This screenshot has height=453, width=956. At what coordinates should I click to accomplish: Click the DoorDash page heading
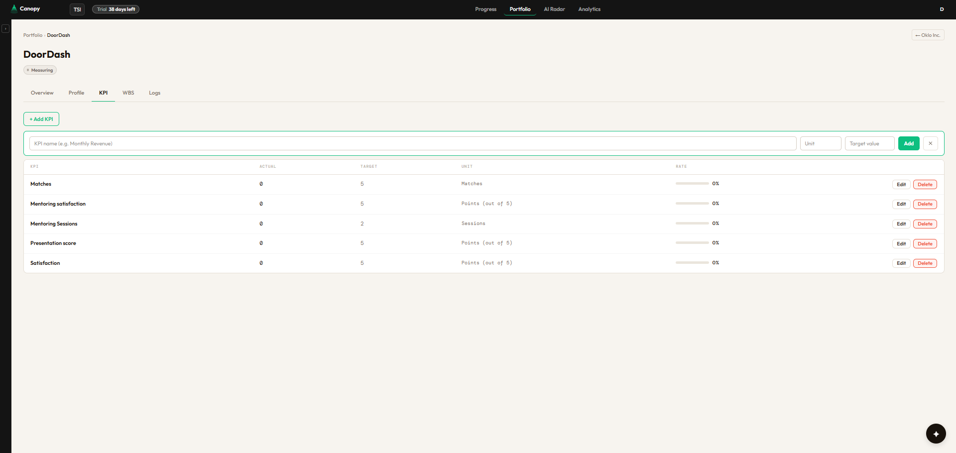pos(47,54)
